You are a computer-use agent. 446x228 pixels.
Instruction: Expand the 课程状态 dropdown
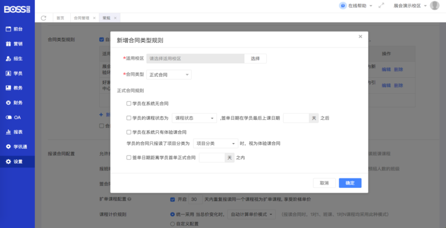pyautogui.click(x=194, y=118)
